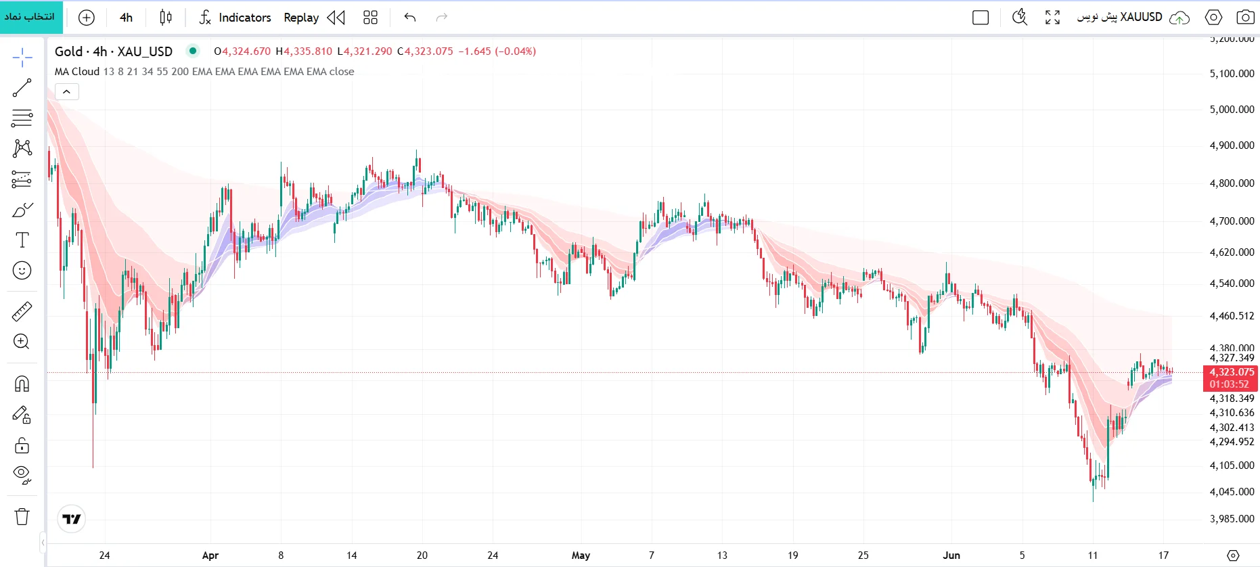Open the Indicators menu
The image size is (1260, 567).
pos(235,18)
